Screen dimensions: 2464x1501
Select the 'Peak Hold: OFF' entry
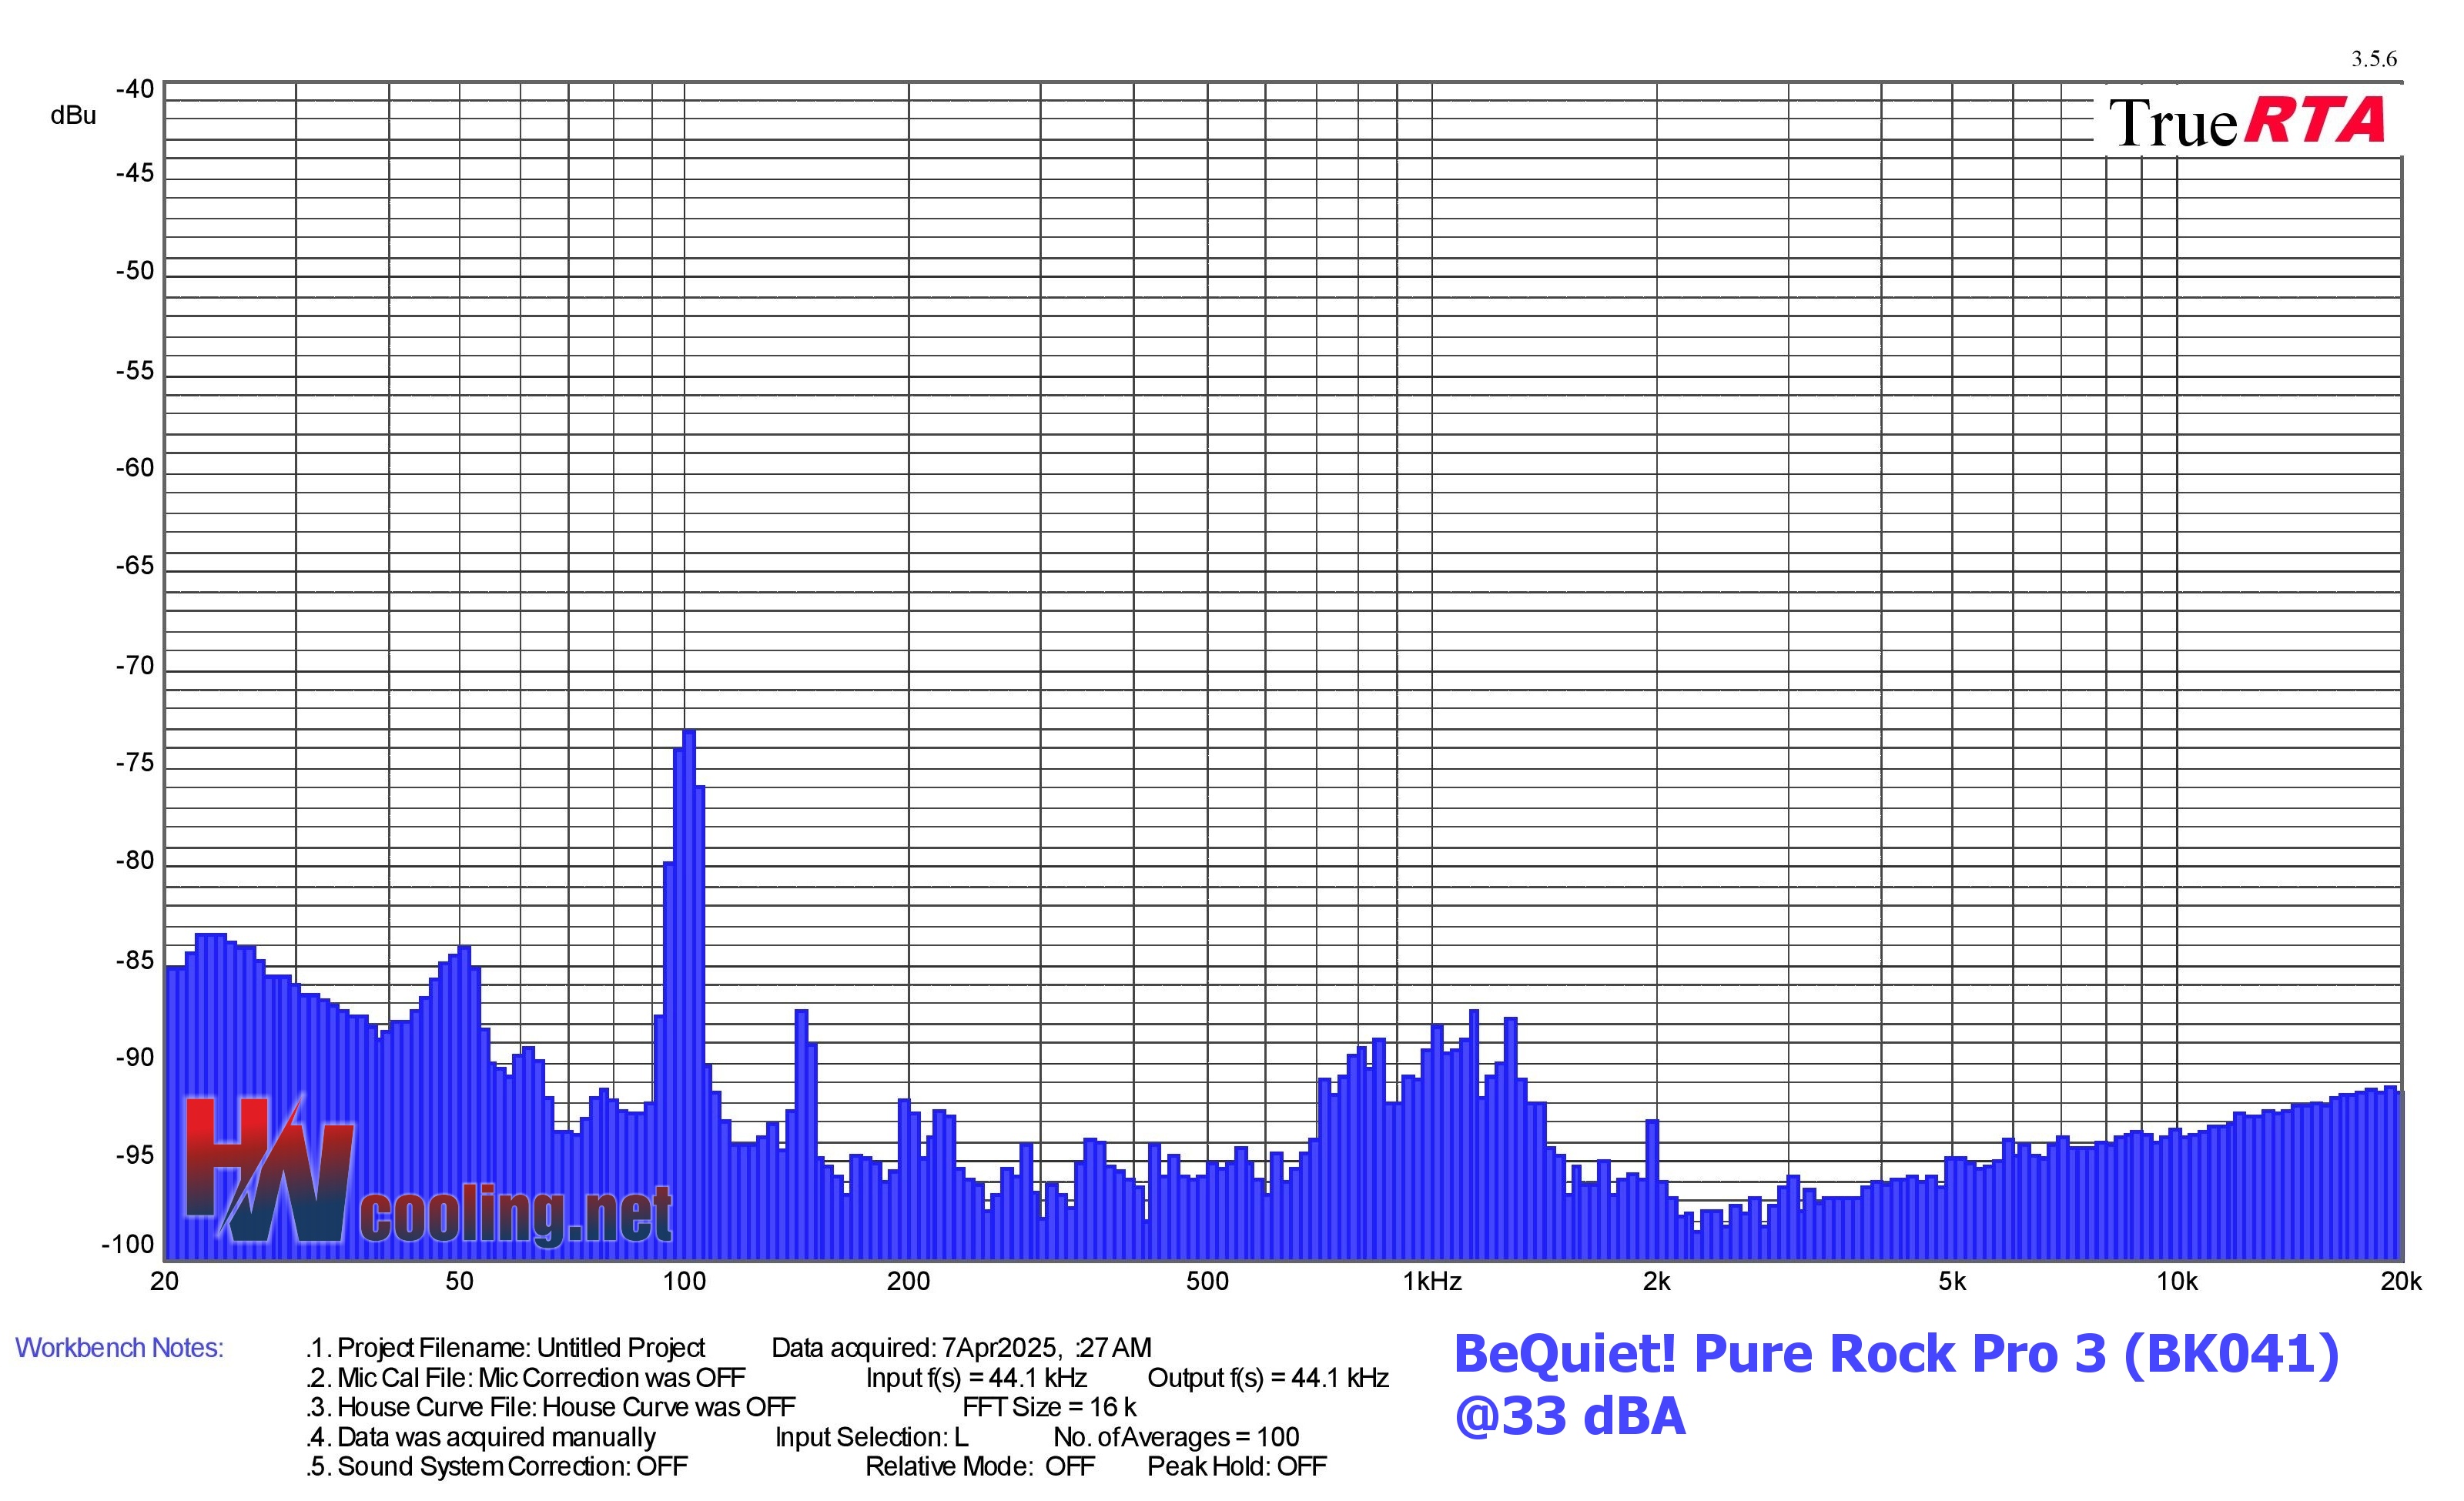(x=1237, y=1466)
